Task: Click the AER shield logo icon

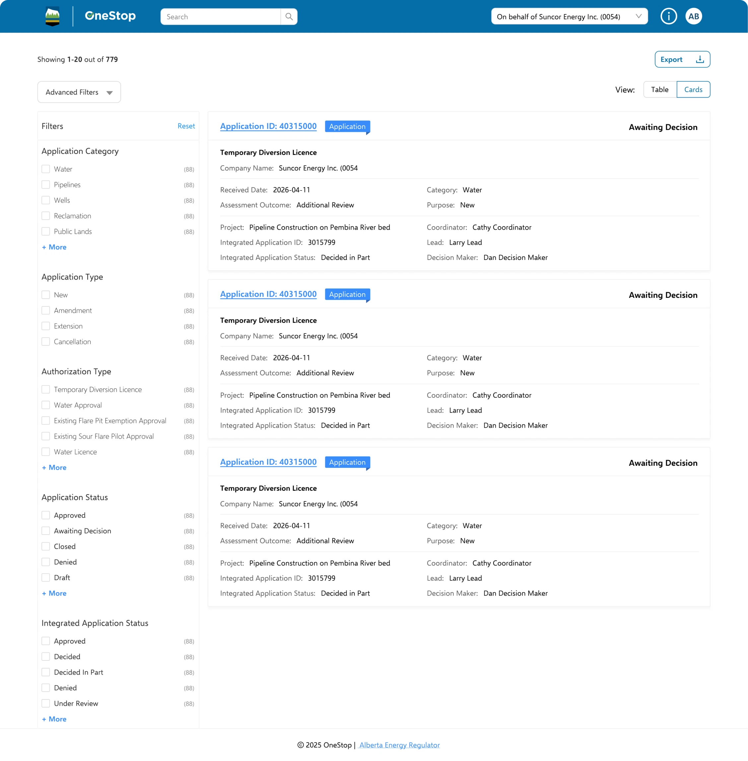Action: (x=52, y=17)
